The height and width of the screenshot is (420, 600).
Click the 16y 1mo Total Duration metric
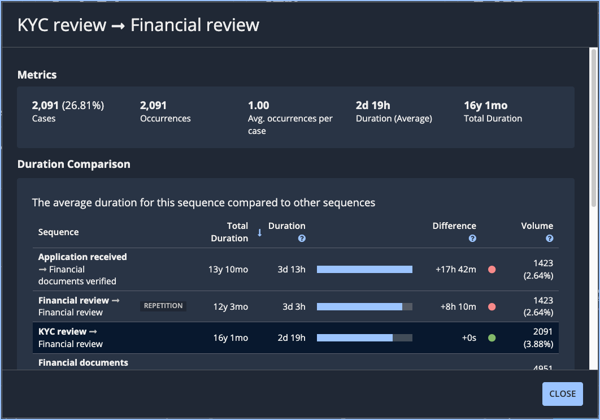coord(493,111)
